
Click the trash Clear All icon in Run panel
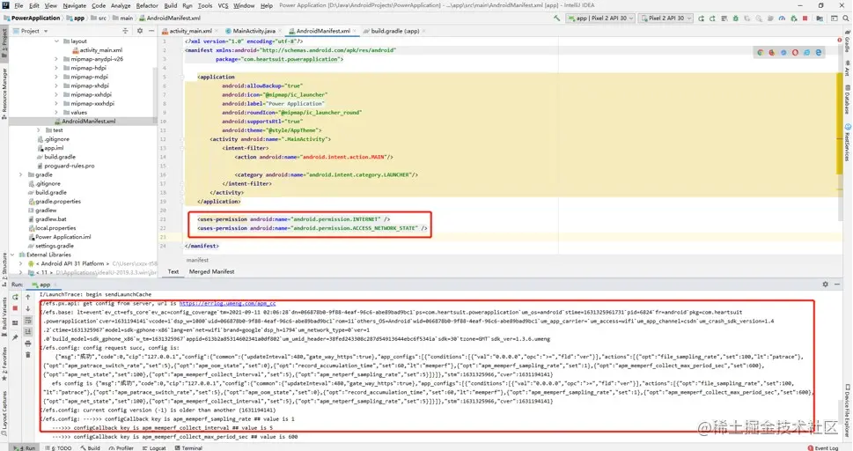coord(28,355)
